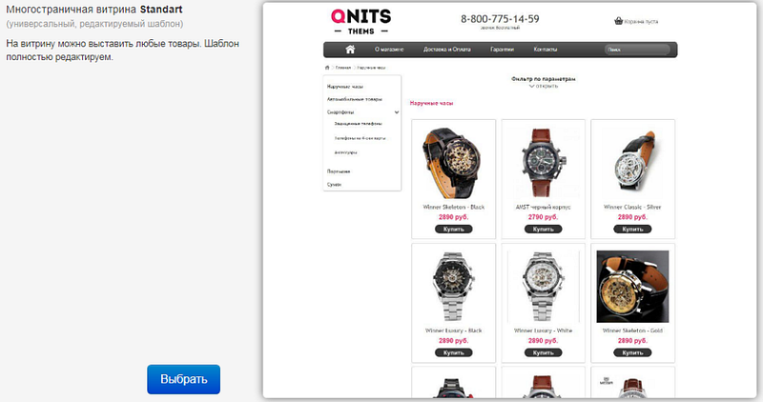Viewport: 763px width, 402px height.
Task: Open the Winner Luxury White watch image
Action: [x=543, y=287]
